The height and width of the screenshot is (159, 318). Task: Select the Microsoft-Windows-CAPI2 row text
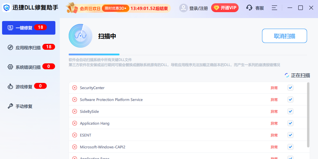point(102,147)
